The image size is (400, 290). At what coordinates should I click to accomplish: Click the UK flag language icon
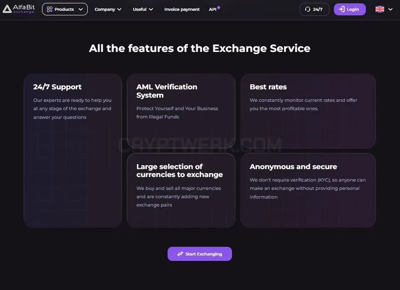pyautogui.click(x=380, y=9)
